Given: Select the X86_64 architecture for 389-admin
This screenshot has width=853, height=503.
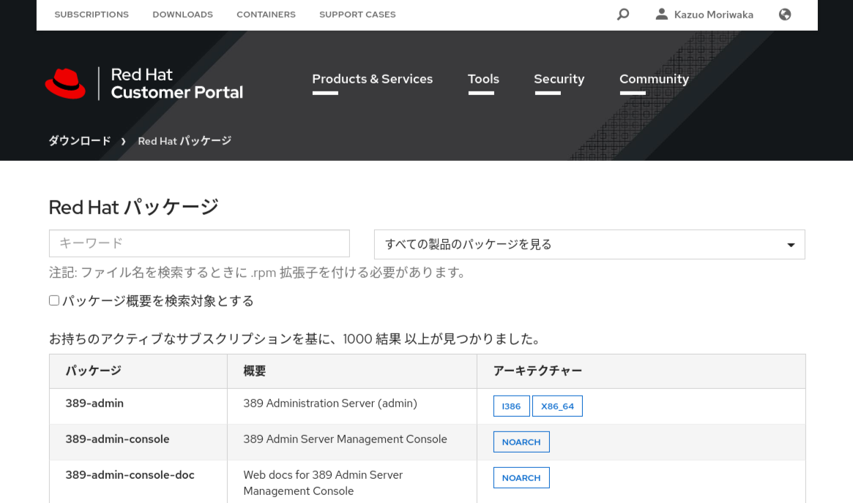Looking at the screenshot, I should point(557,406).
